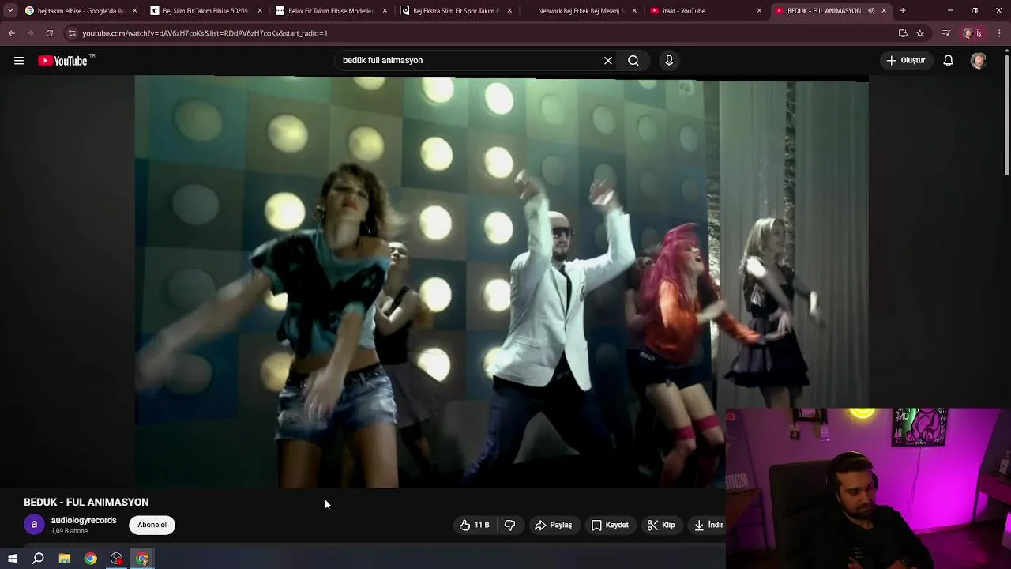This screenshot has width=1011, height=569.
Task: Open YouTube notifications bell
Action: coord(949,61)
